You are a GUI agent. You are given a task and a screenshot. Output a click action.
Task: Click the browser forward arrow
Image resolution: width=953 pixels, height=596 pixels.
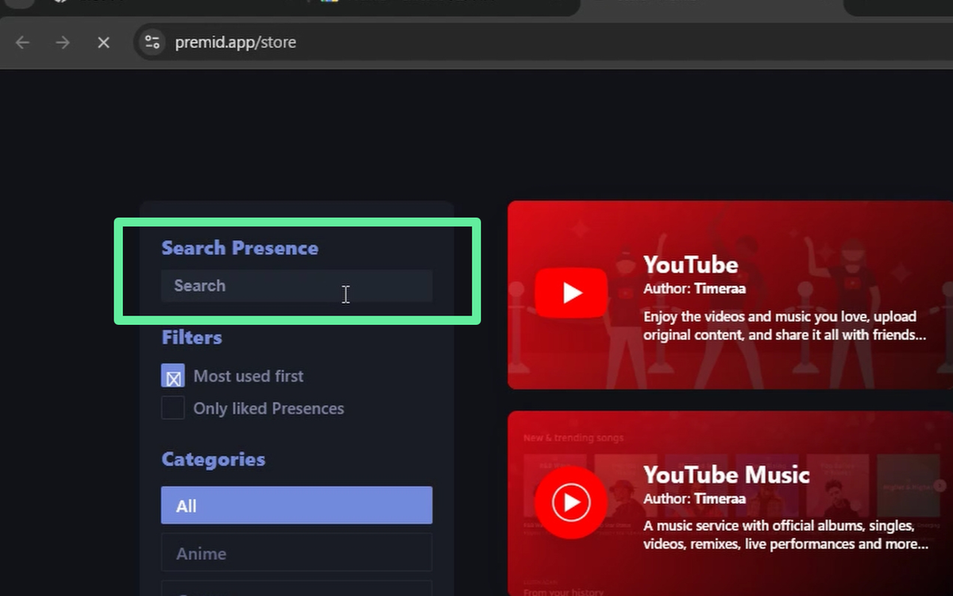tap(63, 42)
